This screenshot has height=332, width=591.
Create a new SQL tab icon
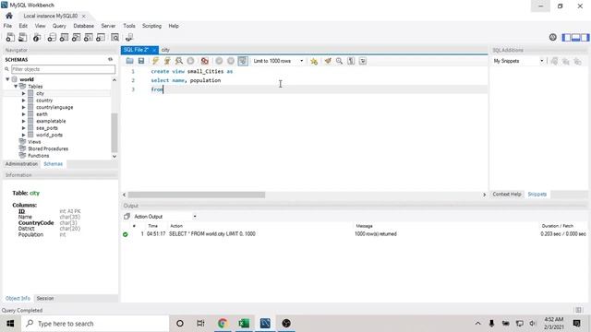click(10, 37)
